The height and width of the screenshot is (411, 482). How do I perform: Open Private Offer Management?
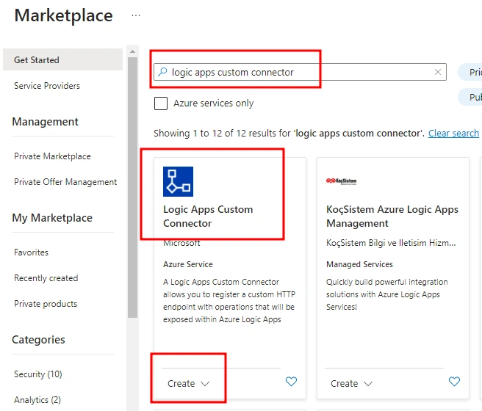pos(65,182)
